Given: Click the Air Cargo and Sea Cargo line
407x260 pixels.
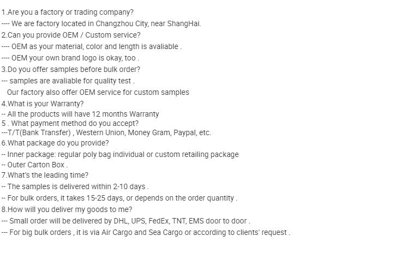Looking at the screenshot, I should (x=146, y=232).
